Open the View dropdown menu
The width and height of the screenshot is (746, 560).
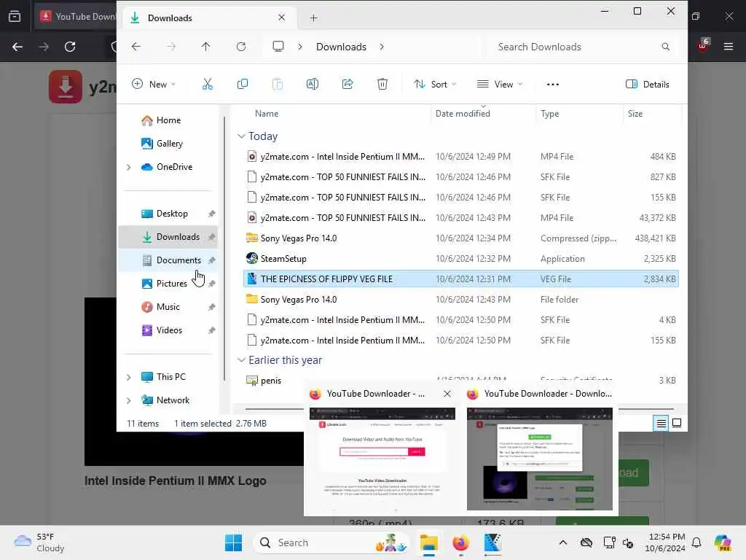tap(500, 85)
